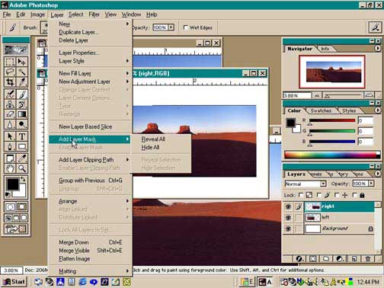
Task: Select the Hand tool
Action: (10, 168)
